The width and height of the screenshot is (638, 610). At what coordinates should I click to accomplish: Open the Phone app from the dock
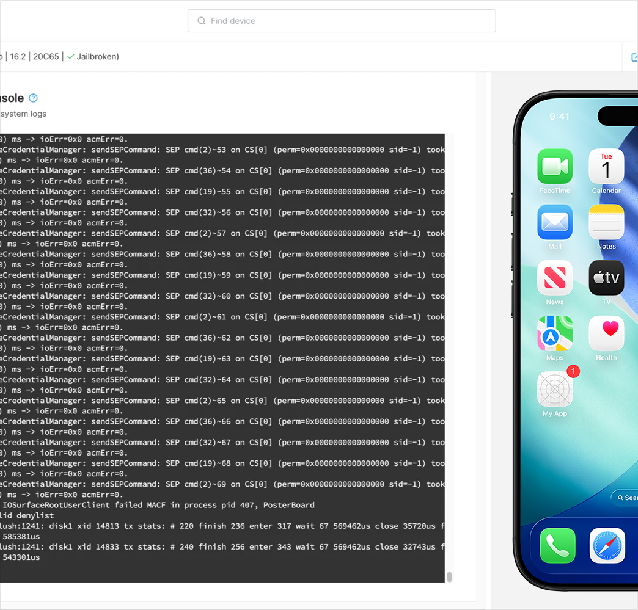pos(557,545)
